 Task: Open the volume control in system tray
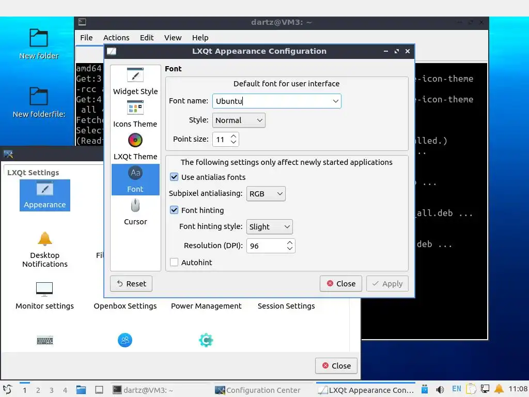(x=440, y=390)
